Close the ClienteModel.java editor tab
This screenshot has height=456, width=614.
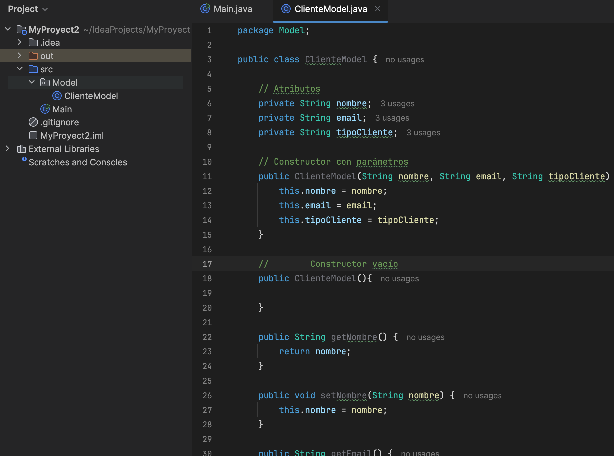click(378, 9)
